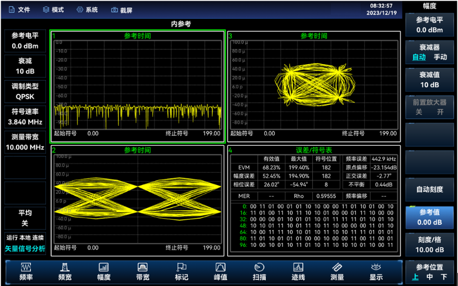Select the 幅度 amplitude icon in bottom toolbar

coord(104,272)
